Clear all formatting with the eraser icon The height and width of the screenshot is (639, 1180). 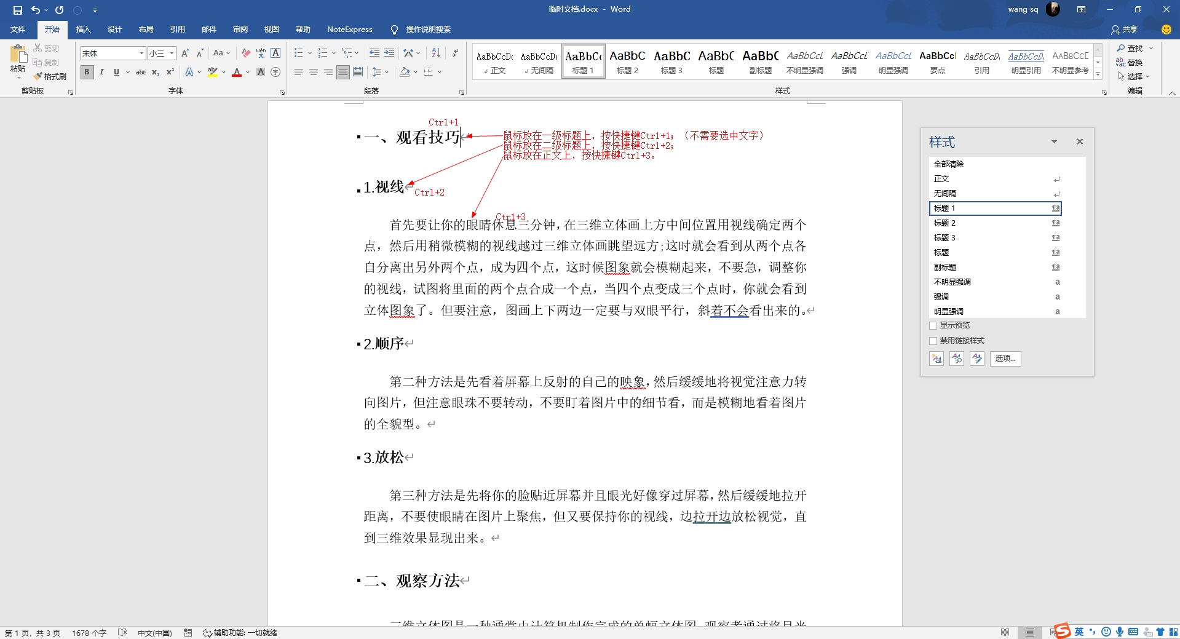point(246,53)
